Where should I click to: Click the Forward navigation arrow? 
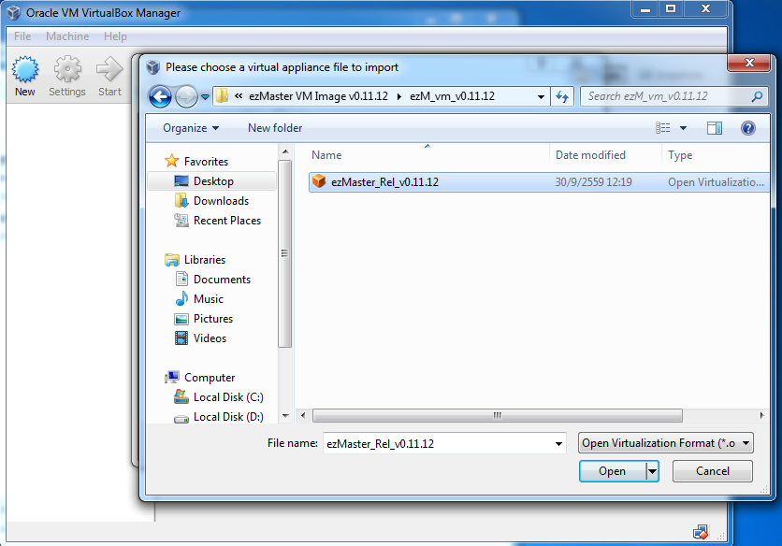(186, 96)
